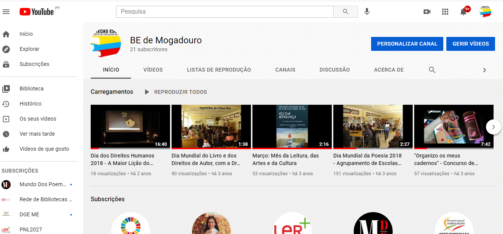Switch to the INÍCIO tab
Image resolution: width=503 pixels, height=234 pixels.
click(111, 70)
